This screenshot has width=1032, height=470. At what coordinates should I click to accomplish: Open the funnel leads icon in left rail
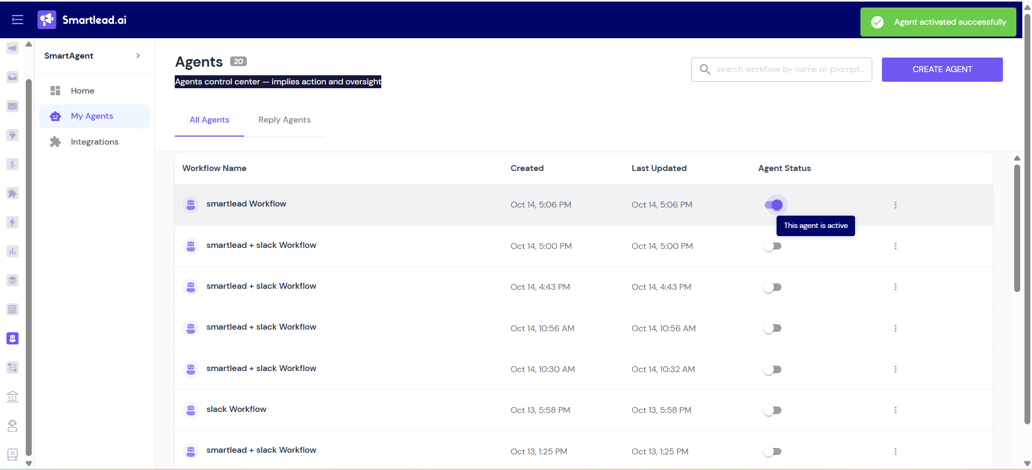tap(12, 135)
